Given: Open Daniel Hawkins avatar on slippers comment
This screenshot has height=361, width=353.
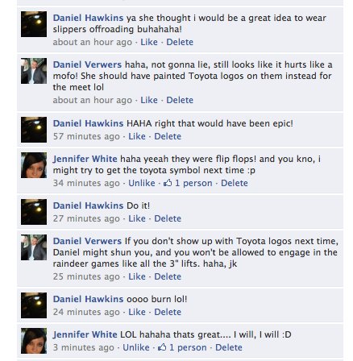Looking at the screenshot, I should (34, 24).
